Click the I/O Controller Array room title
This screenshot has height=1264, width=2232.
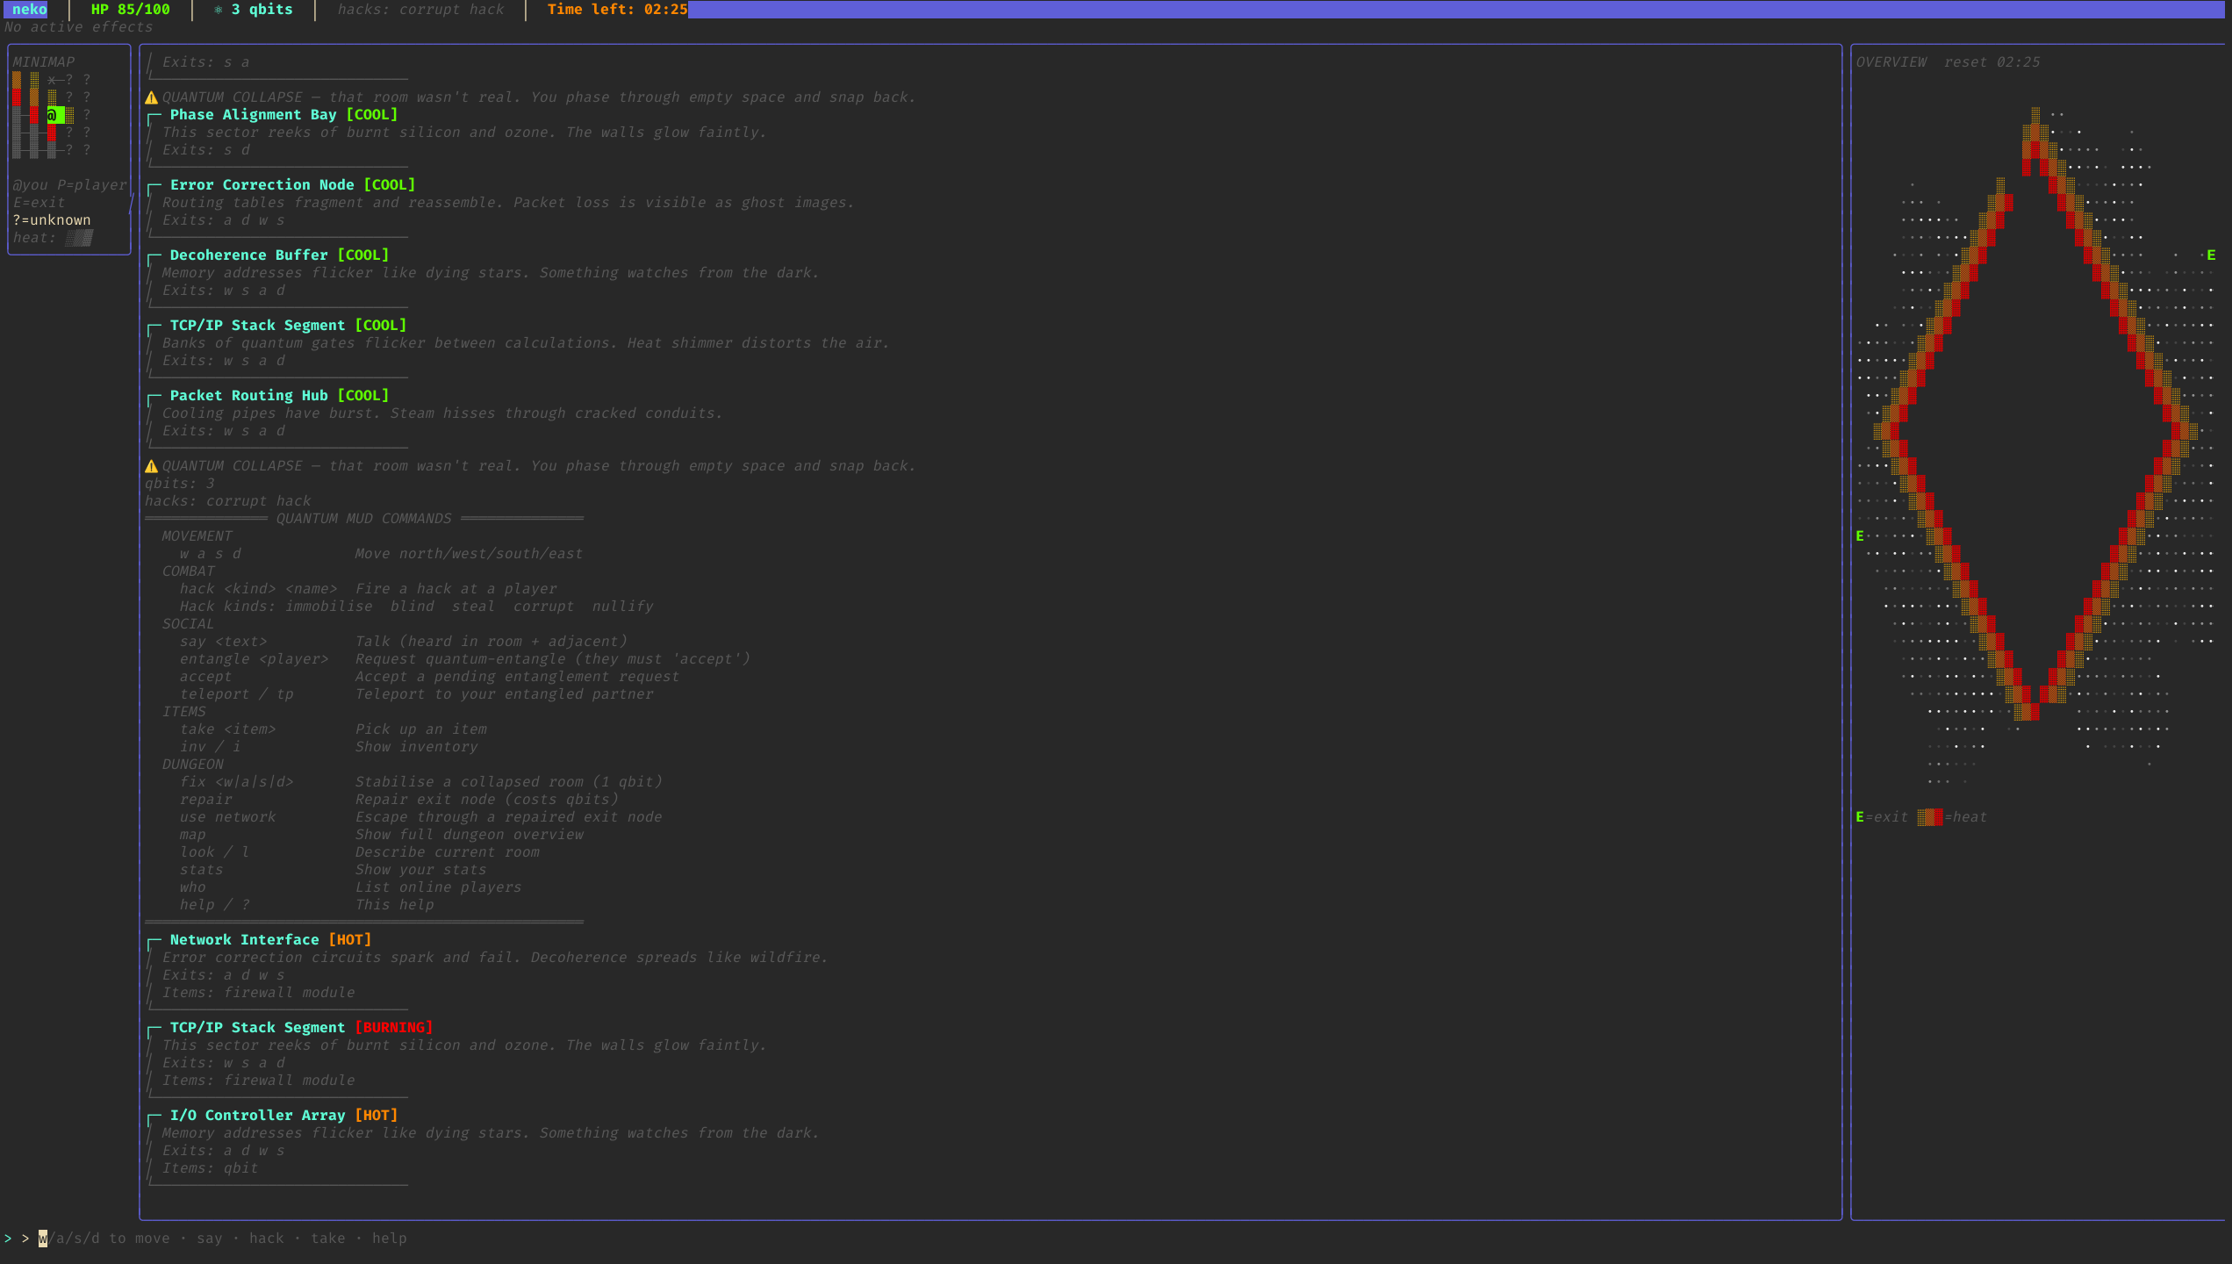point(257,1116)
